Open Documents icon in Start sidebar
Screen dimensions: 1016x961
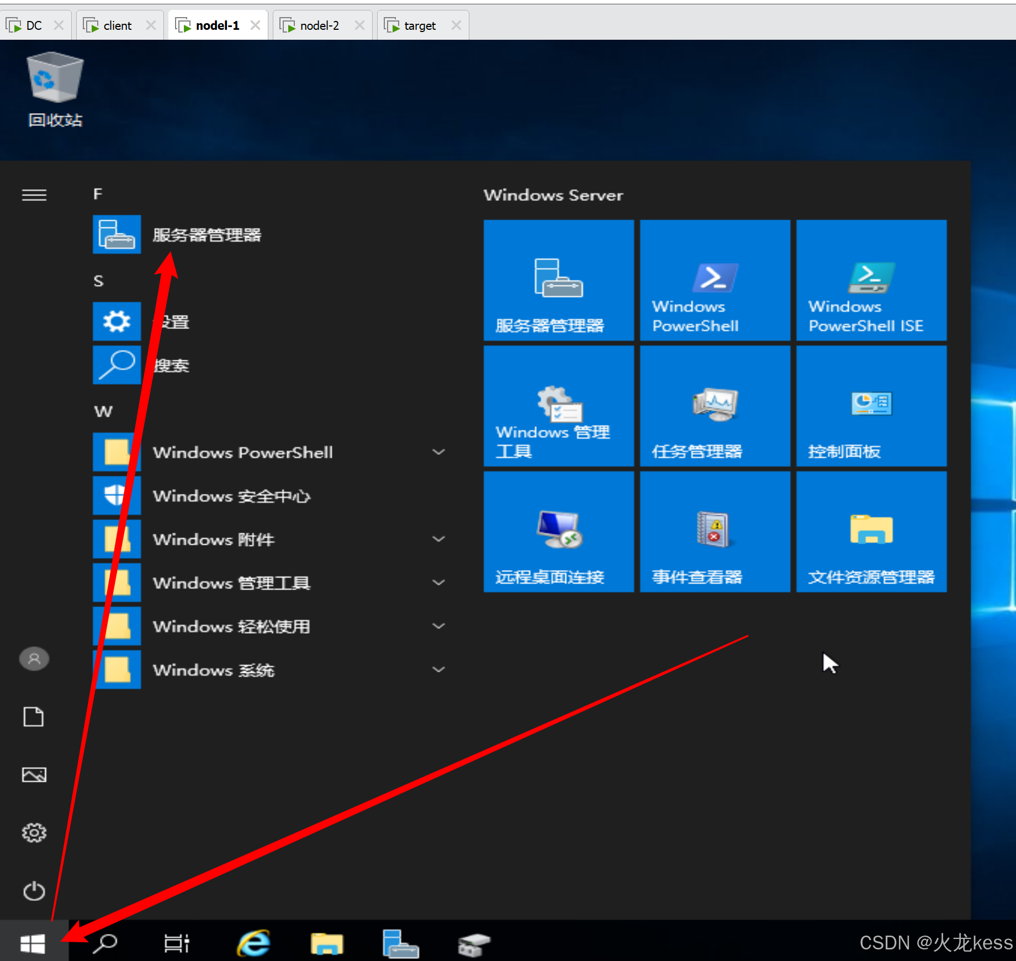pos(34,716)
